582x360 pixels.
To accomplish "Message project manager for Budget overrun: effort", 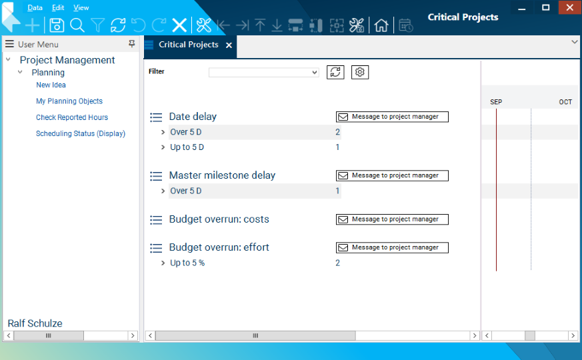I will [x=392, y=247].
